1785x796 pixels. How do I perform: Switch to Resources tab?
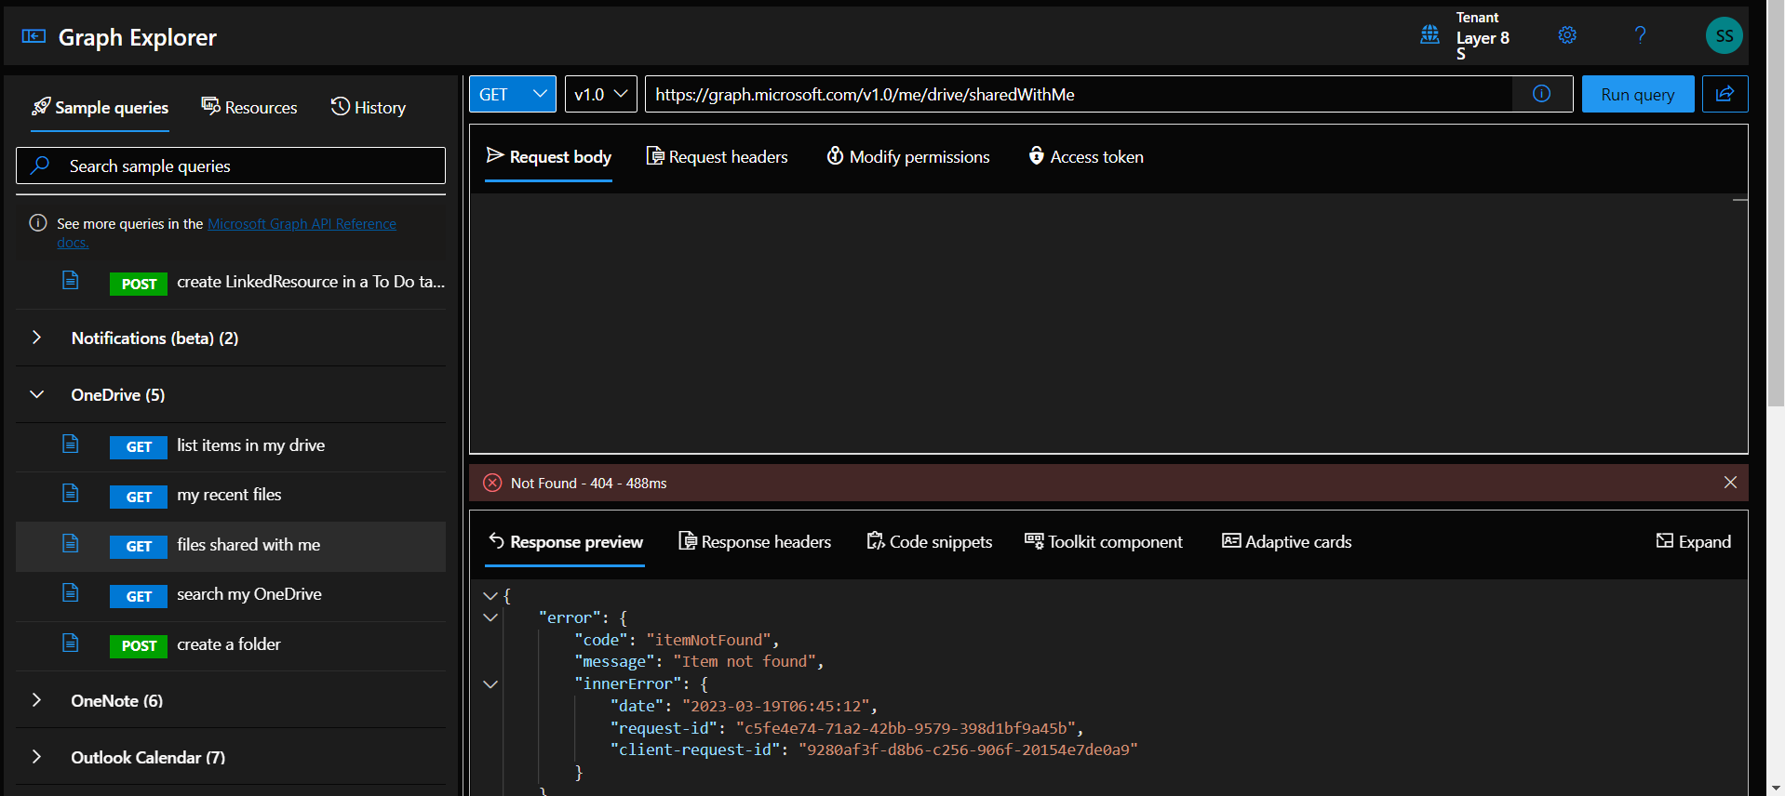tap(249, 108)
